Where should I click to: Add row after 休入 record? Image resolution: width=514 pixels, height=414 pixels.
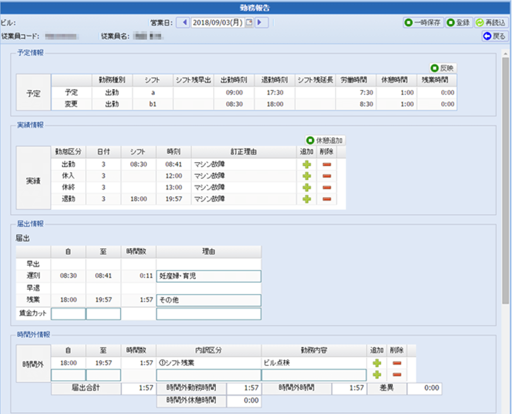click(306, 176)
